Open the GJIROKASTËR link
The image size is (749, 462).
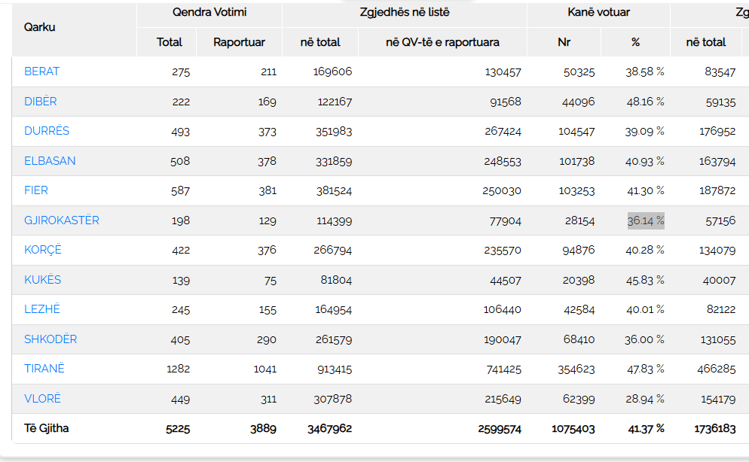(62, 220)
